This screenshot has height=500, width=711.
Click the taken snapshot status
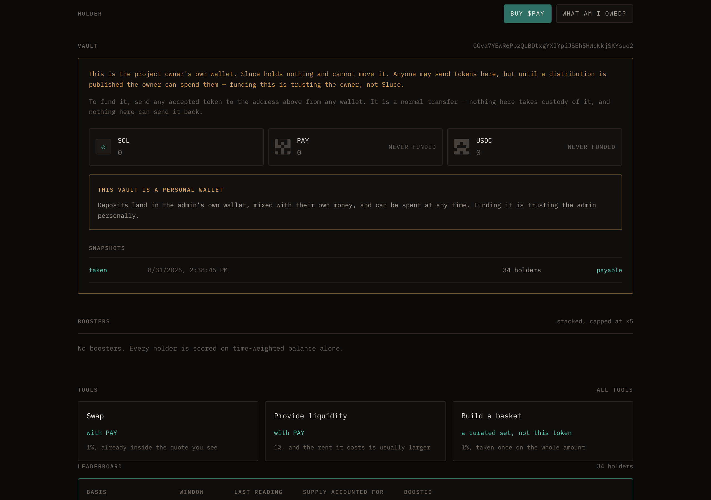(98, 270)
